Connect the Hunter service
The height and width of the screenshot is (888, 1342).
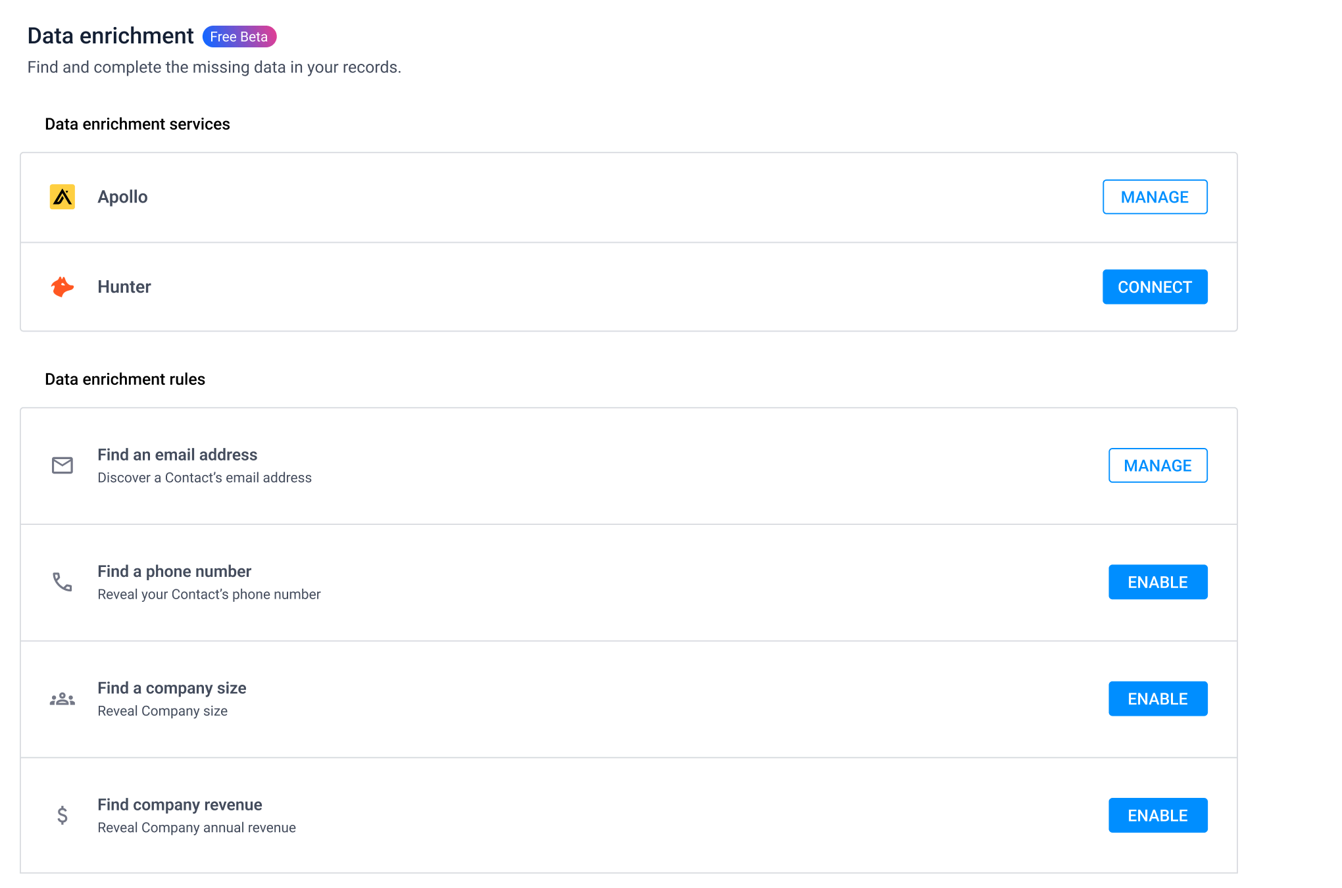[x=1155, y=287]
